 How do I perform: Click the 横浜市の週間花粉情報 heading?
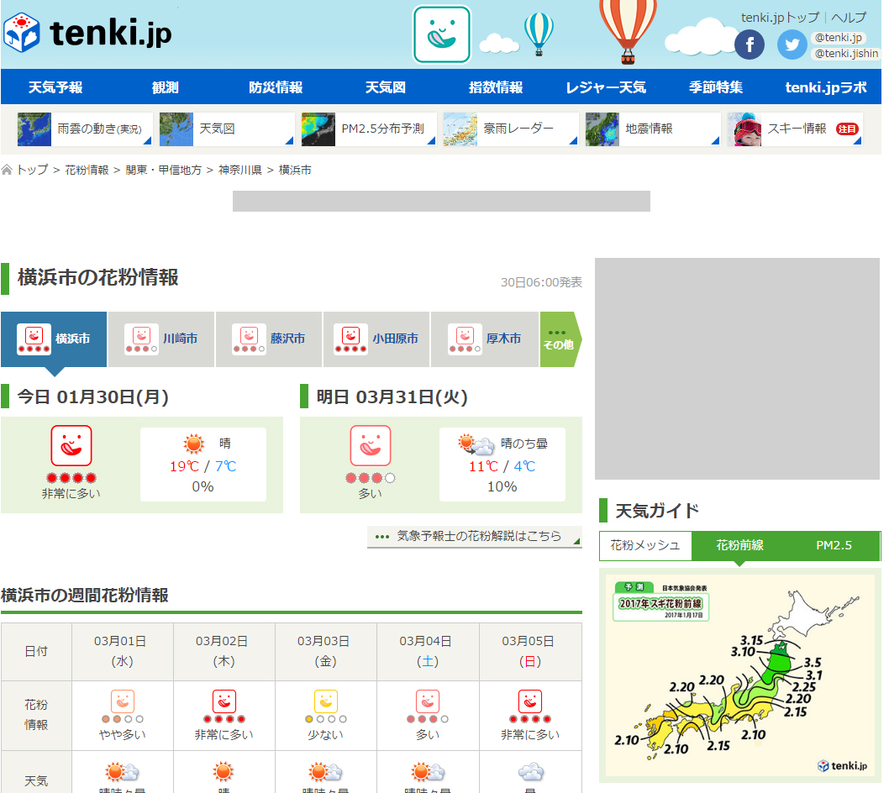85,596
